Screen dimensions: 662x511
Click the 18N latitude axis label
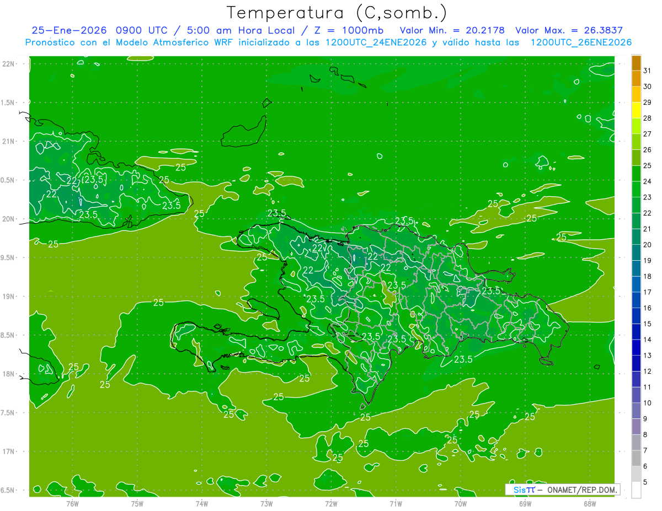[8, 374]
